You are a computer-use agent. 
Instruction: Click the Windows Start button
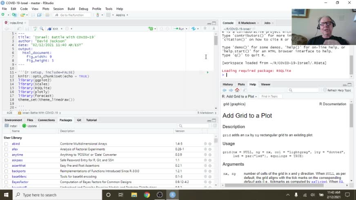click(6, 195)
